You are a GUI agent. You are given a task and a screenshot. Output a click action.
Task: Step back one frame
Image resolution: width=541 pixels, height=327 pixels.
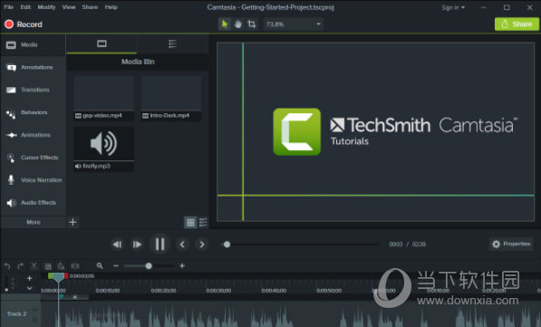click(x=117, y=245)
